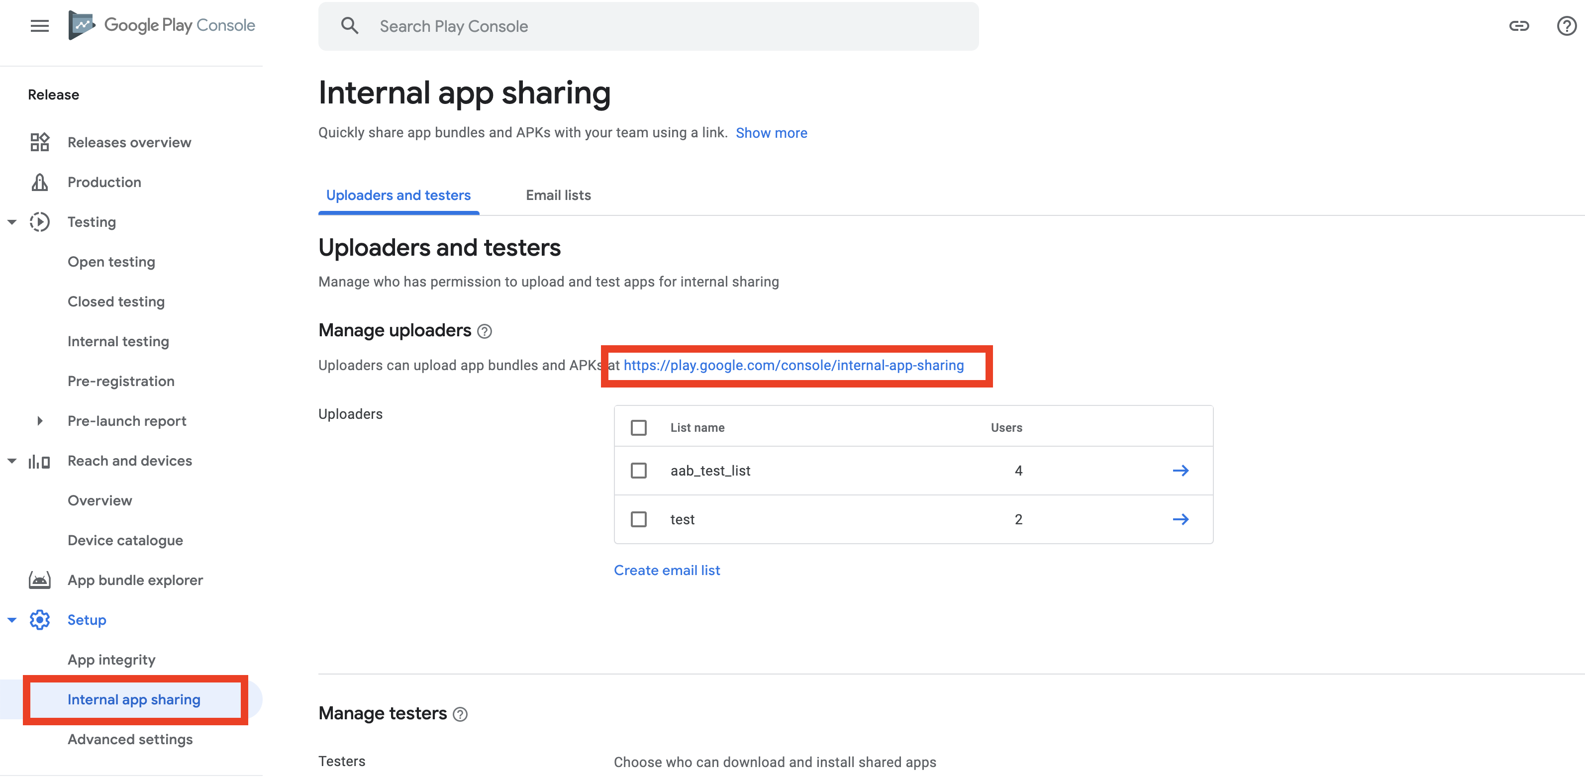Collapse the Testing section arrow
The height and width of the screenshot is (777, 1585).
tap(11, 222)
